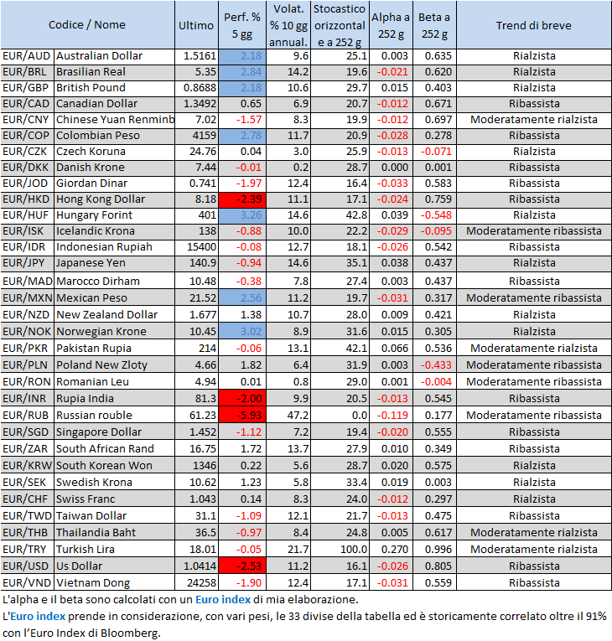
Task: Select the EUR/AUD code cell
Action: click(x=28, y=56)
